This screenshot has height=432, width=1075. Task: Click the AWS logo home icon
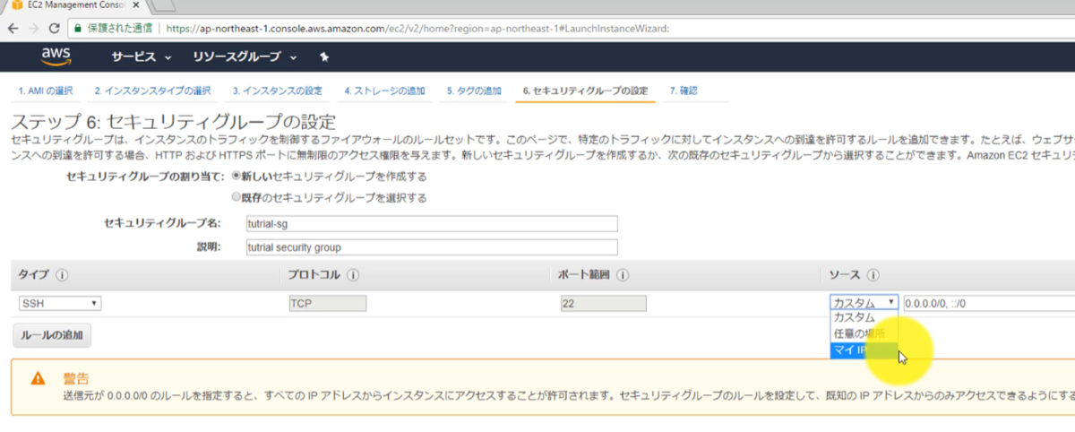click(56, 56)
